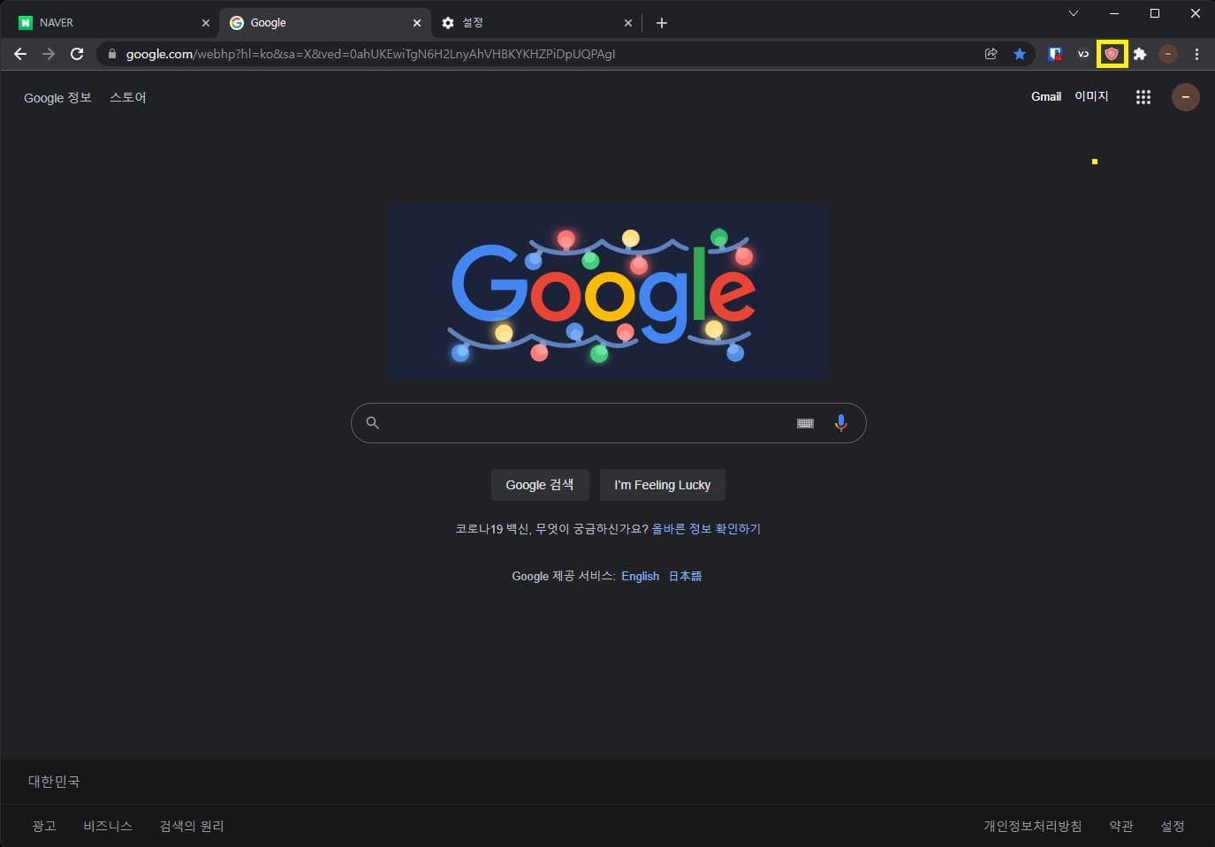The width and height of the screenshot is (1215, 847).
Task: Open the blue shield extension icon
Action: (1054, 54)
